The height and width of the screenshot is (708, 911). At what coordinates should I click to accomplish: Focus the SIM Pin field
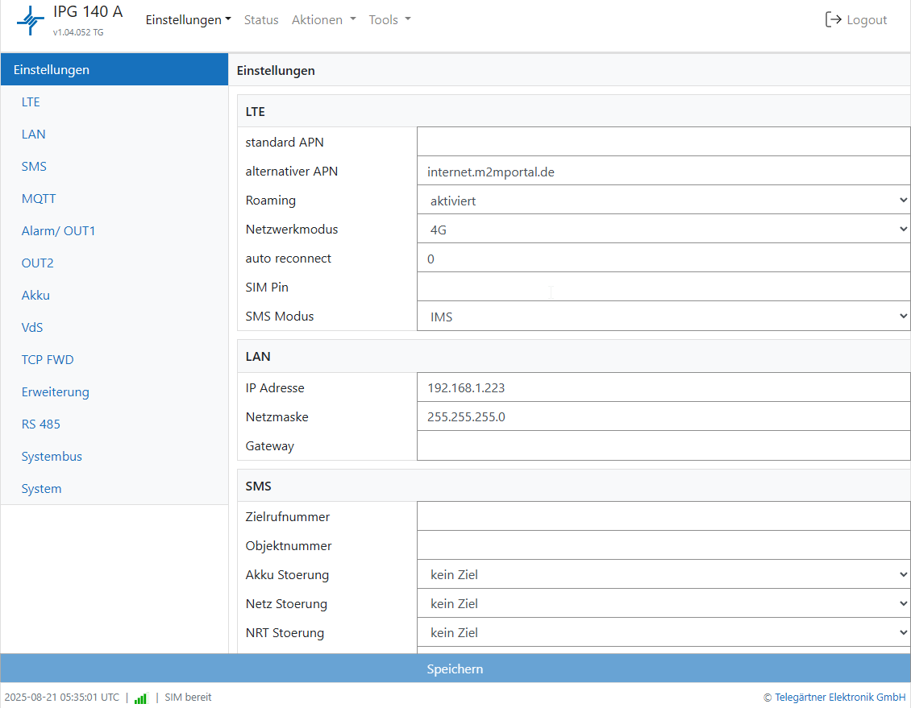(x=663, y=288)
